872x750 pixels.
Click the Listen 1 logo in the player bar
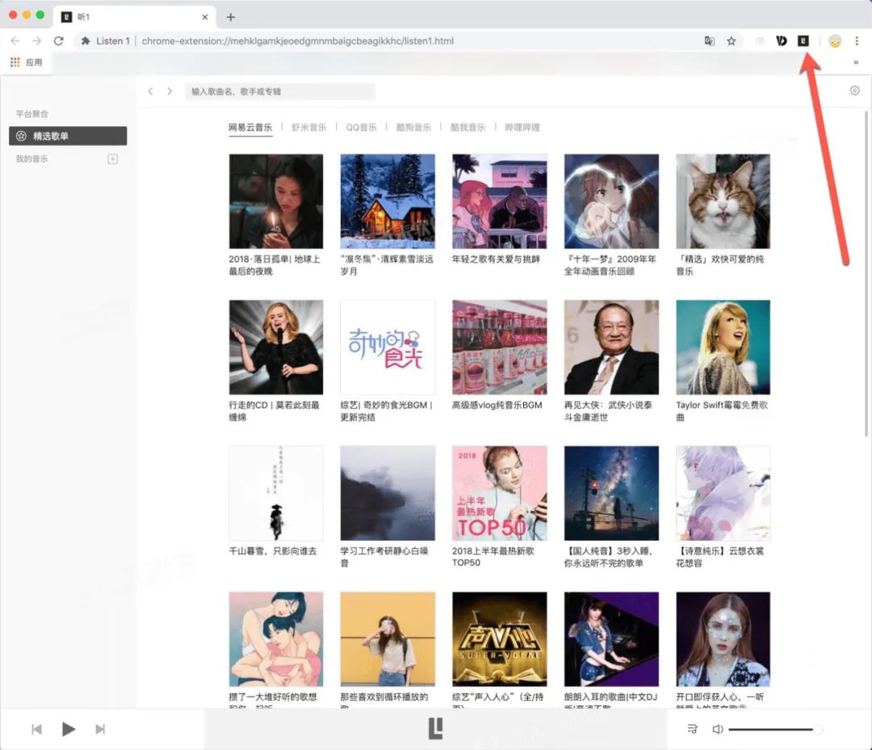pyautogui.click(x=435, y=728)
